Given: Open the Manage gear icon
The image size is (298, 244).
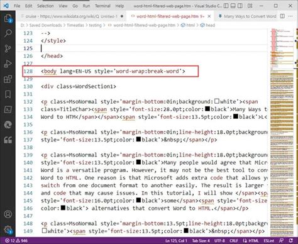Looking at the screenshot, I should (x=8, y=230).
